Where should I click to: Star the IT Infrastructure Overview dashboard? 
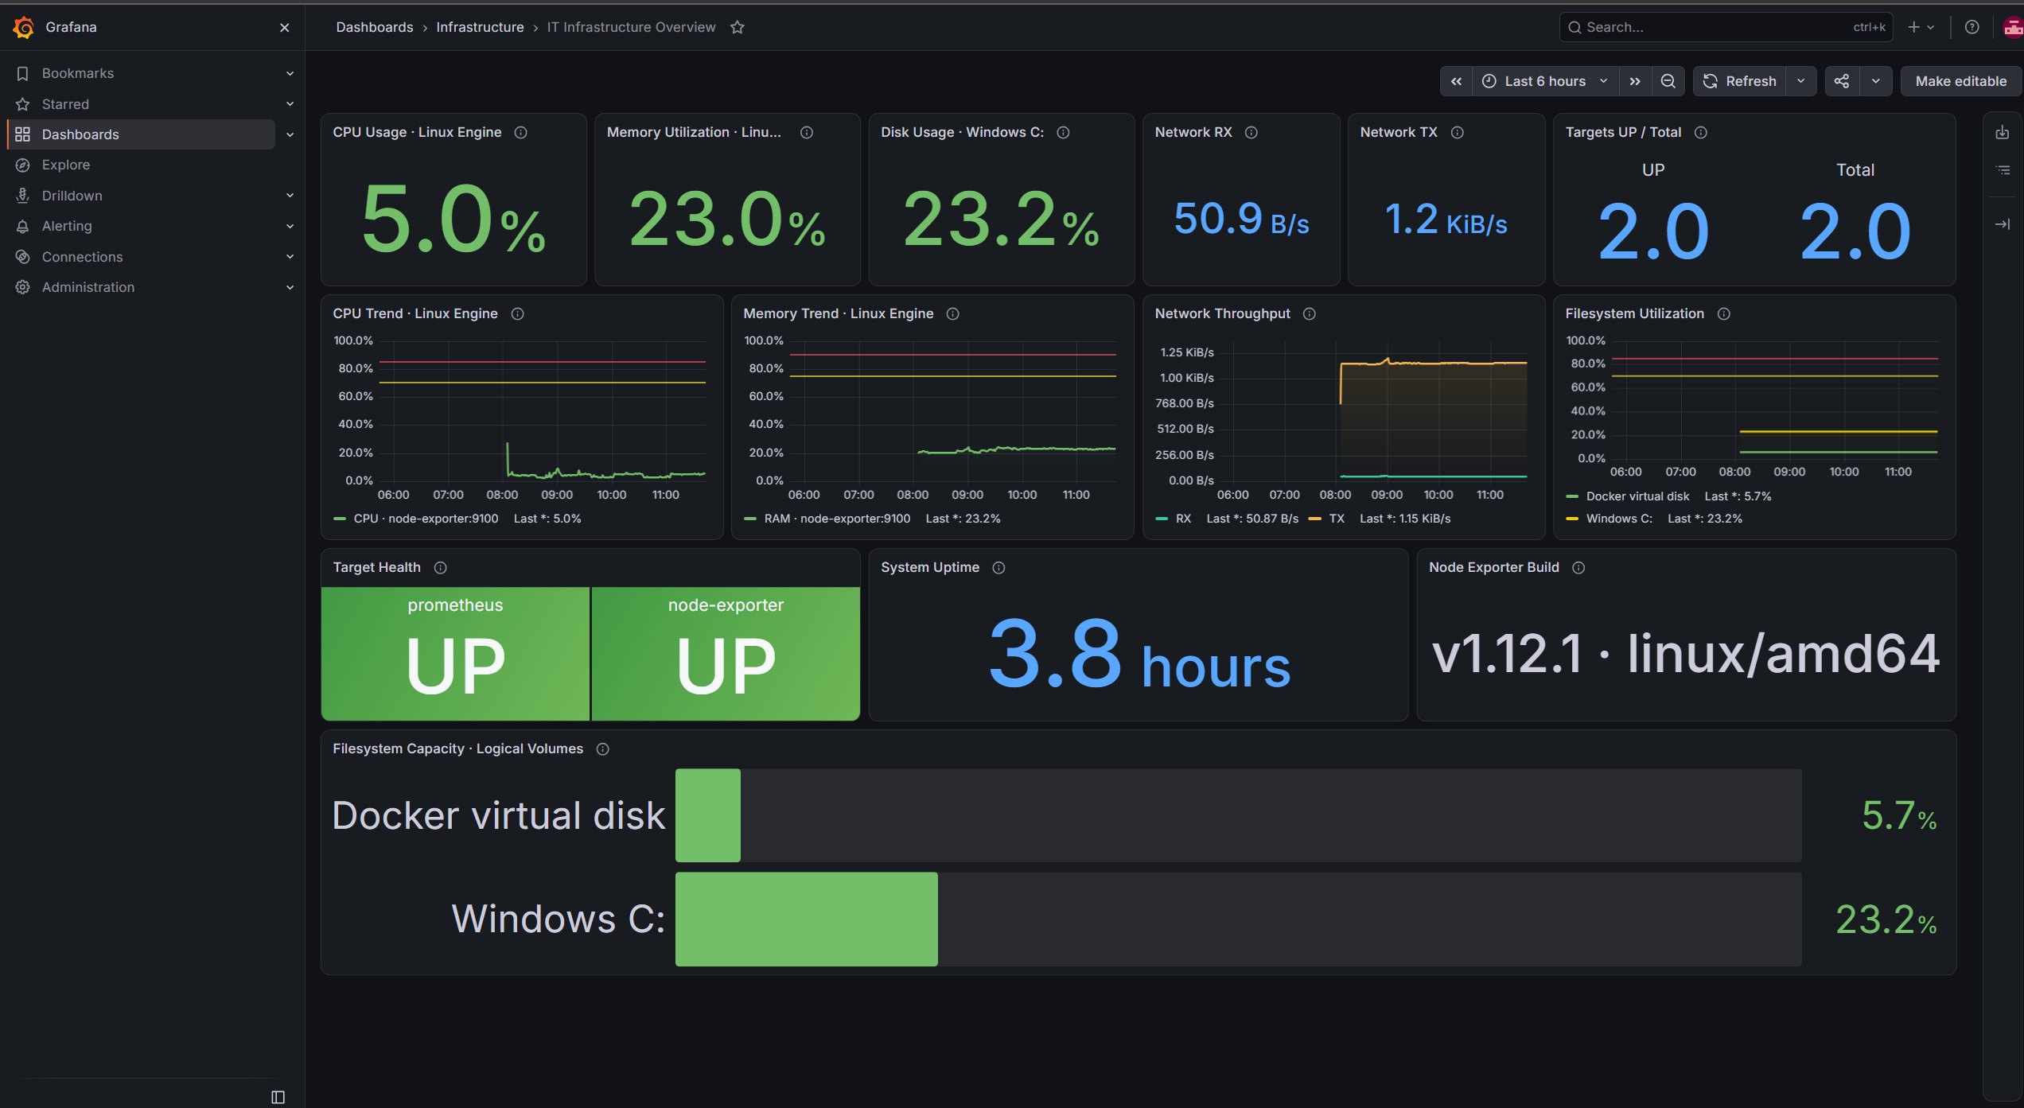click(738, 27)
